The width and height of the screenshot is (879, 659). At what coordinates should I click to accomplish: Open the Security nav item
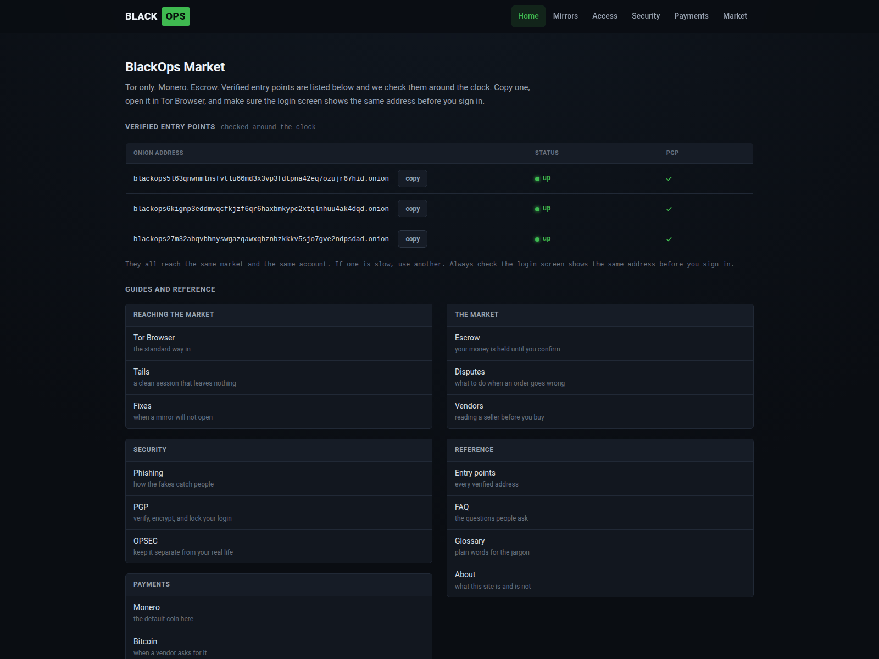click(646, 16)
